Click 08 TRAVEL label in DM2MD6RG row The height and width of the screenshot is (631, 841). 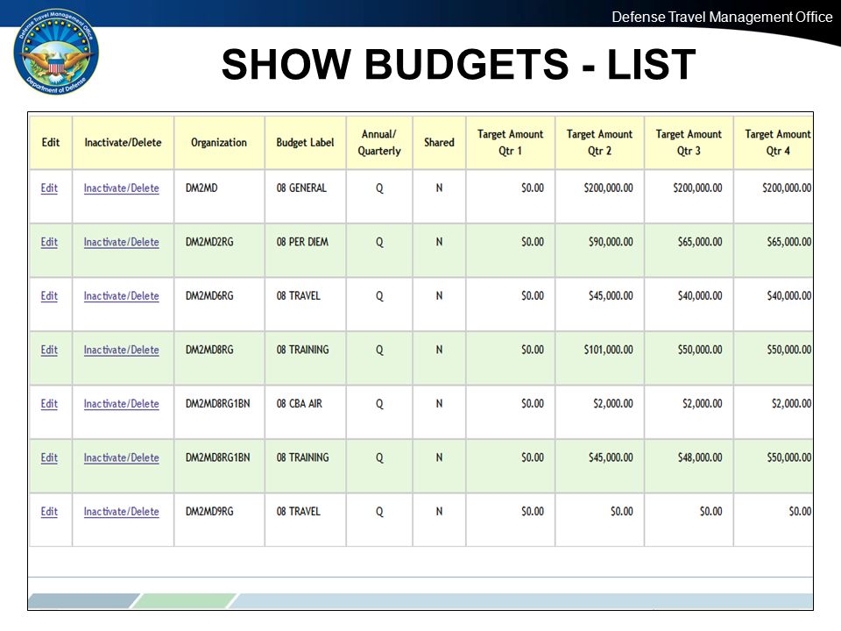coord(298,296)
